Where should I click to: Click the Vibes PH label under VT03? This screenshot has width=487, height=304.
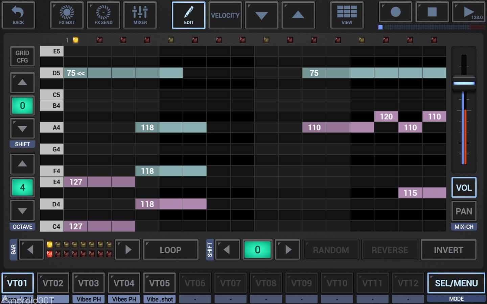pos(89,299)
